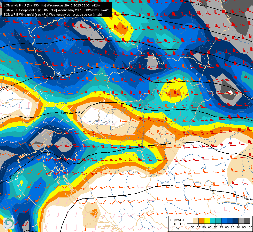The width and height of the screenshot is (253, 232).
Task: Click the 1500 contour label
Action: pyautogui.click(x=11, y=177)
